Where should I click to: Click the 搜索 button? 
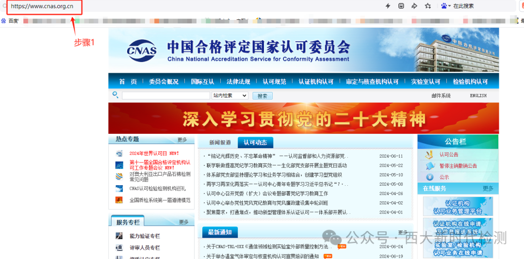click(x=262, y=96)
